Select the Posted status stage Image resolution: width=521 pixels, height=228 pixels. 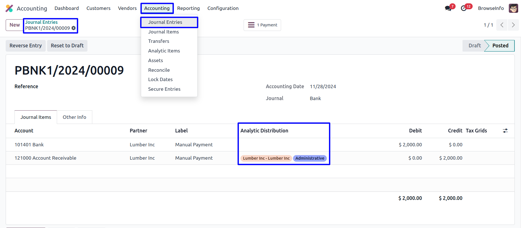[500, 46]
